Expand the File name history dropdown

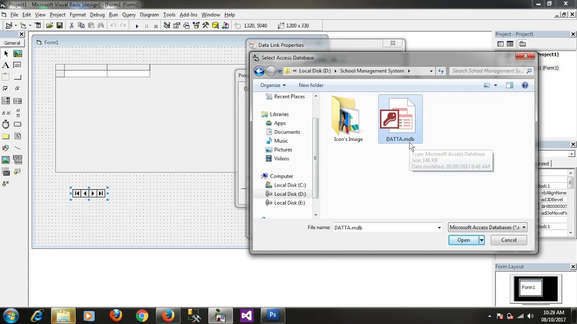point(439,228)
